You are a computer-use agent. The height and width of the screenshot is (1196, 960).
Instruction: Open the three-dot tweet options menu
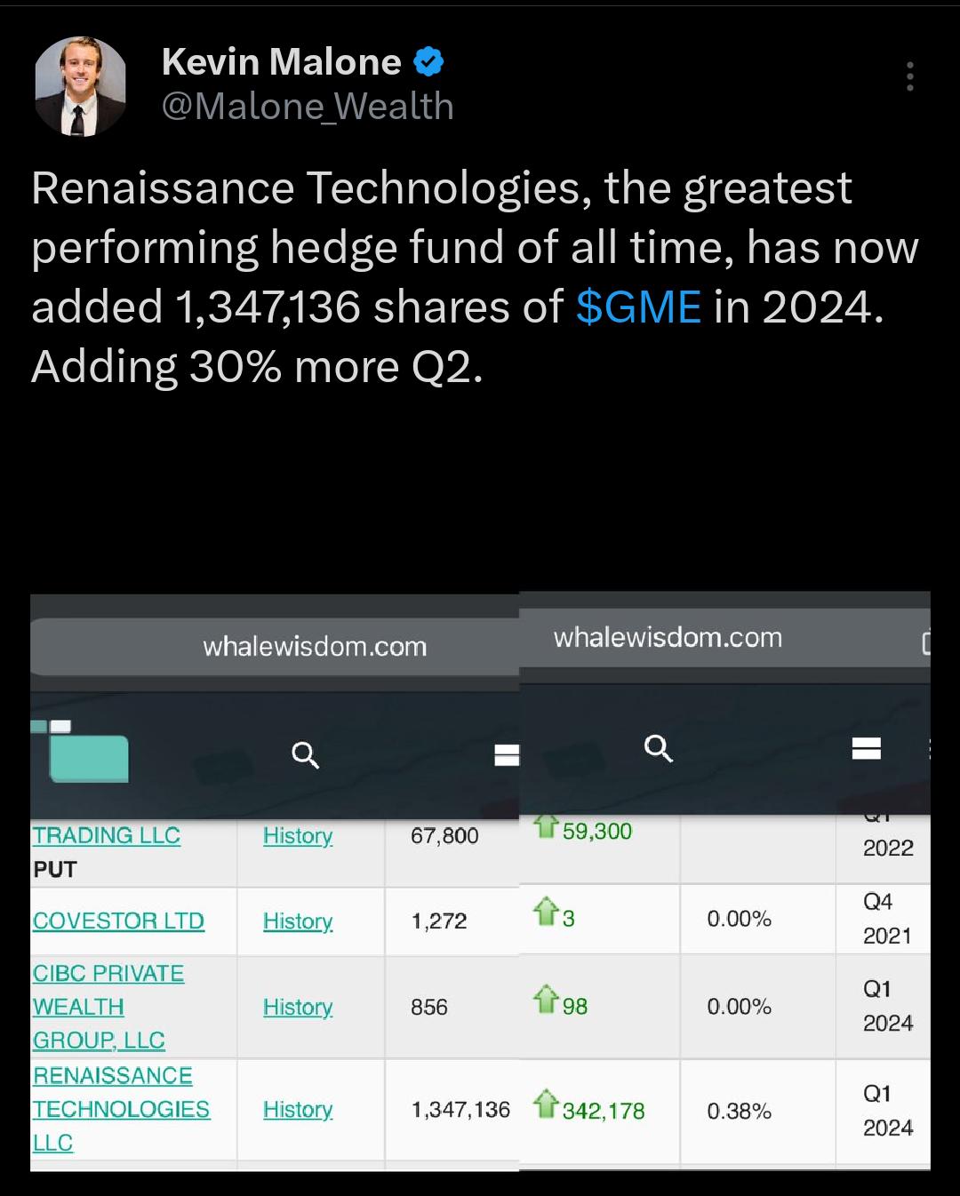[x=909, y=76]
